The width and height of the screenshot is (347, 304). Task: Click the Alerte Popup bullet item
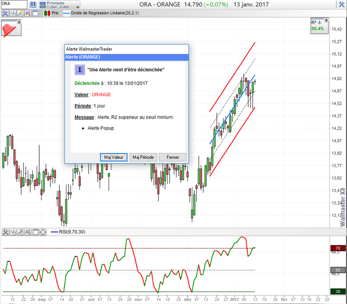click(x=101, y=128)
